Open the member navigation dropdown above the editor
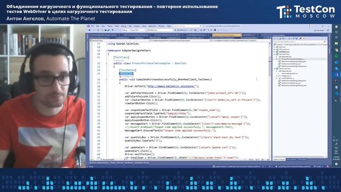341x192 pixels. (241, 41)
